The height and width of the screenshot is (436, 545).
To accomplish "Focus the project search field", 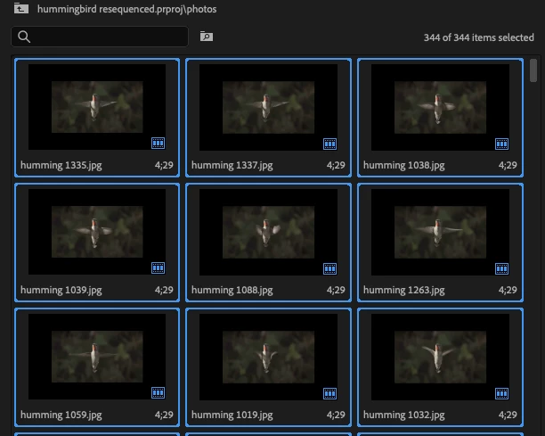I will [x=100, y=37].
